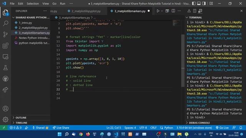This screenshot has width=246, height=138.
Task: Run the Python file with play button
Action: click(x=158, y=11)
